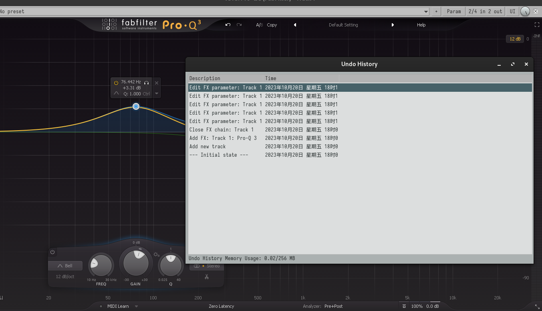Toggle Pro-Q full screen mode icon
The width and height of the screenshot is (542, 311).
[537, 25]
